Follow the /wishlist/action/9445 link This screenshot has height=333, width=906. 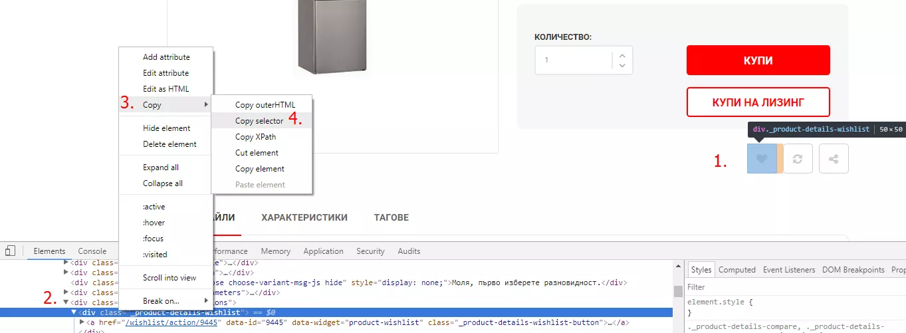click(x=171, y=322)
